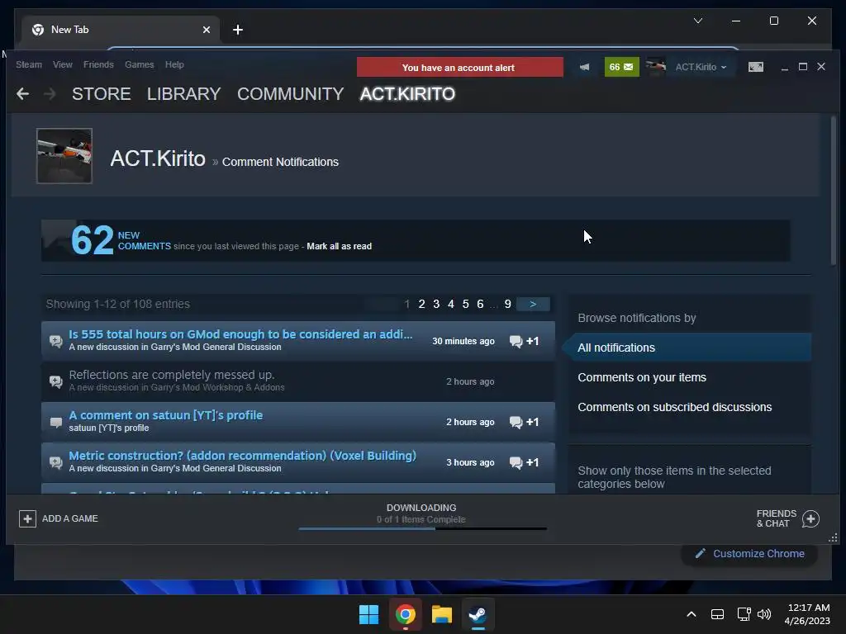
Task: Open File Explorer from the taskbar
Action: [441, 614]
